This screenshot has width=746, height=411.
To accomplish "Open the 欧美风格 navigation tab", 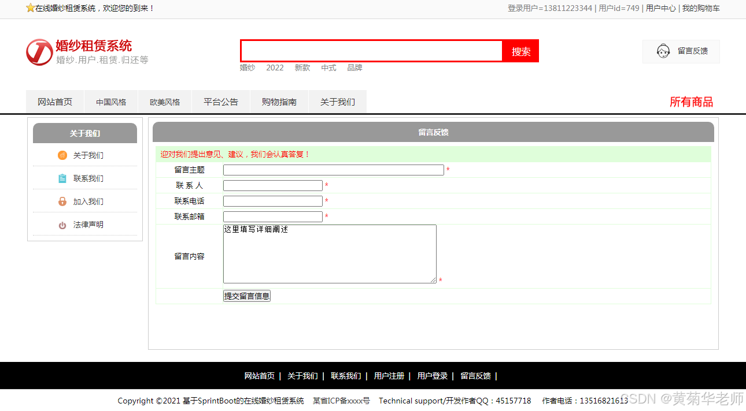I will (x=165, y=102).
